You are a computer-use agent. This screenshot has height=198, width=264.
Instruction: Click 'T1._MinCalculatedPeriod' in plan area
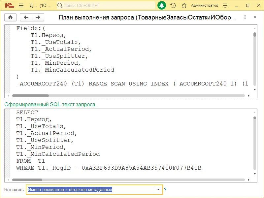coord(72,70)
